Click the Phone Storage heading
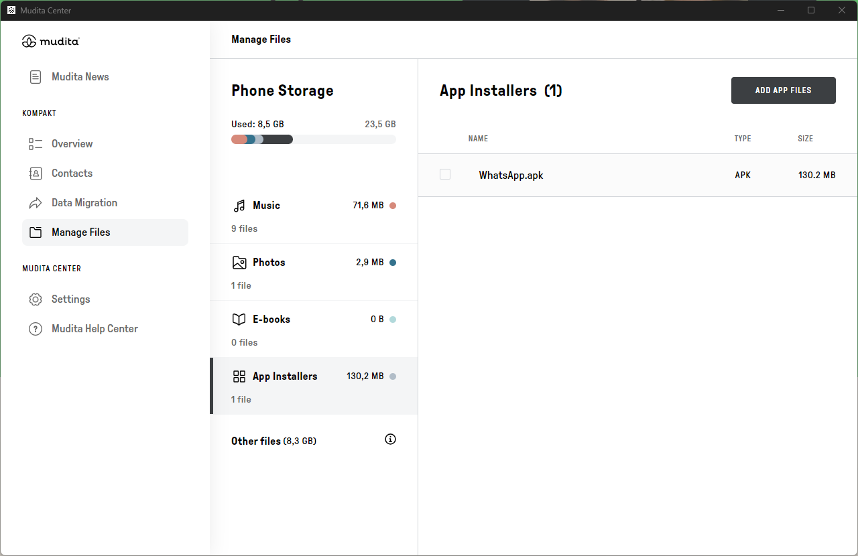The width and height of the screenshot is (858, 556). 282,91
